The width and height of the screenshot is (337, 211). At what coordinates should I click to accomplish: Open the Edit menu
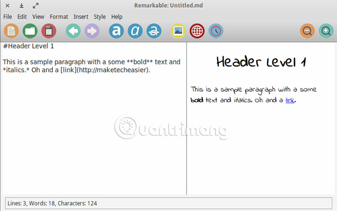click(x=22, y=17)
